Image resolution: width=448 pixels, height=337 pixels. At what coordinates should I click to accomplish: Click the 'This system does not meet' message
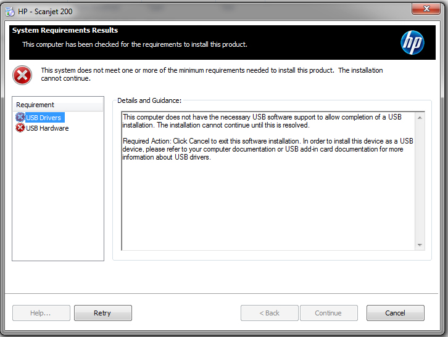(x=212, y=74)
